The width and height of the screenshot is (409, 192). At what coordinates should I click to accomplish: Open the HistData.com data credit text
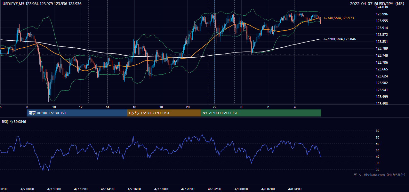pos(379,175)
